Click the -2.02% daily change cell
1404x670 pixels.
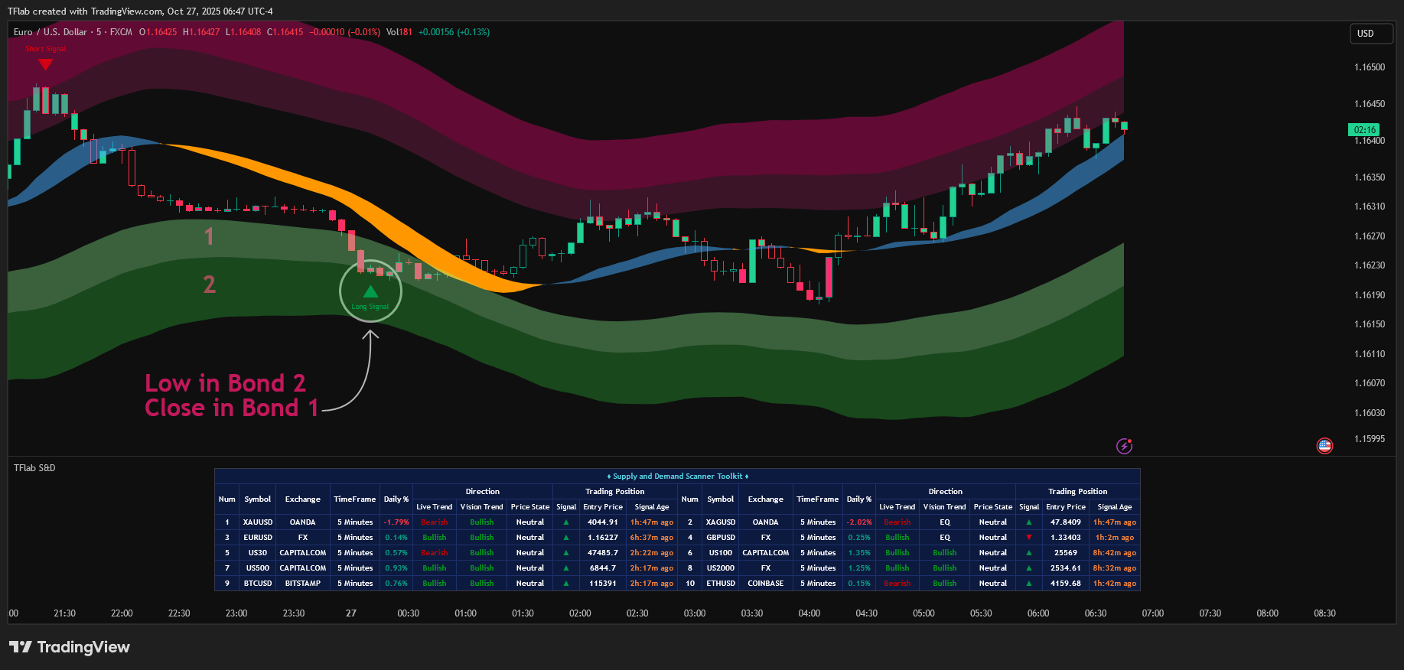(x=859, y=522)
